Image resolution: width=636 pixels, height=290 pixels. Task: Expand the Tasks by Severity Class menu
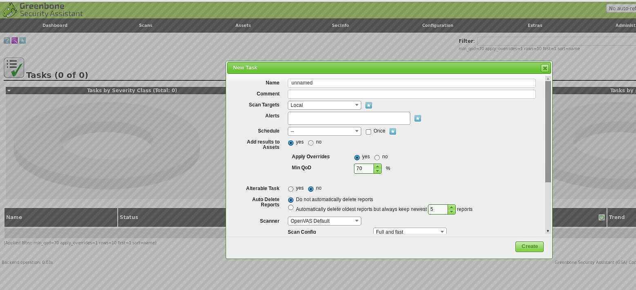9,91
